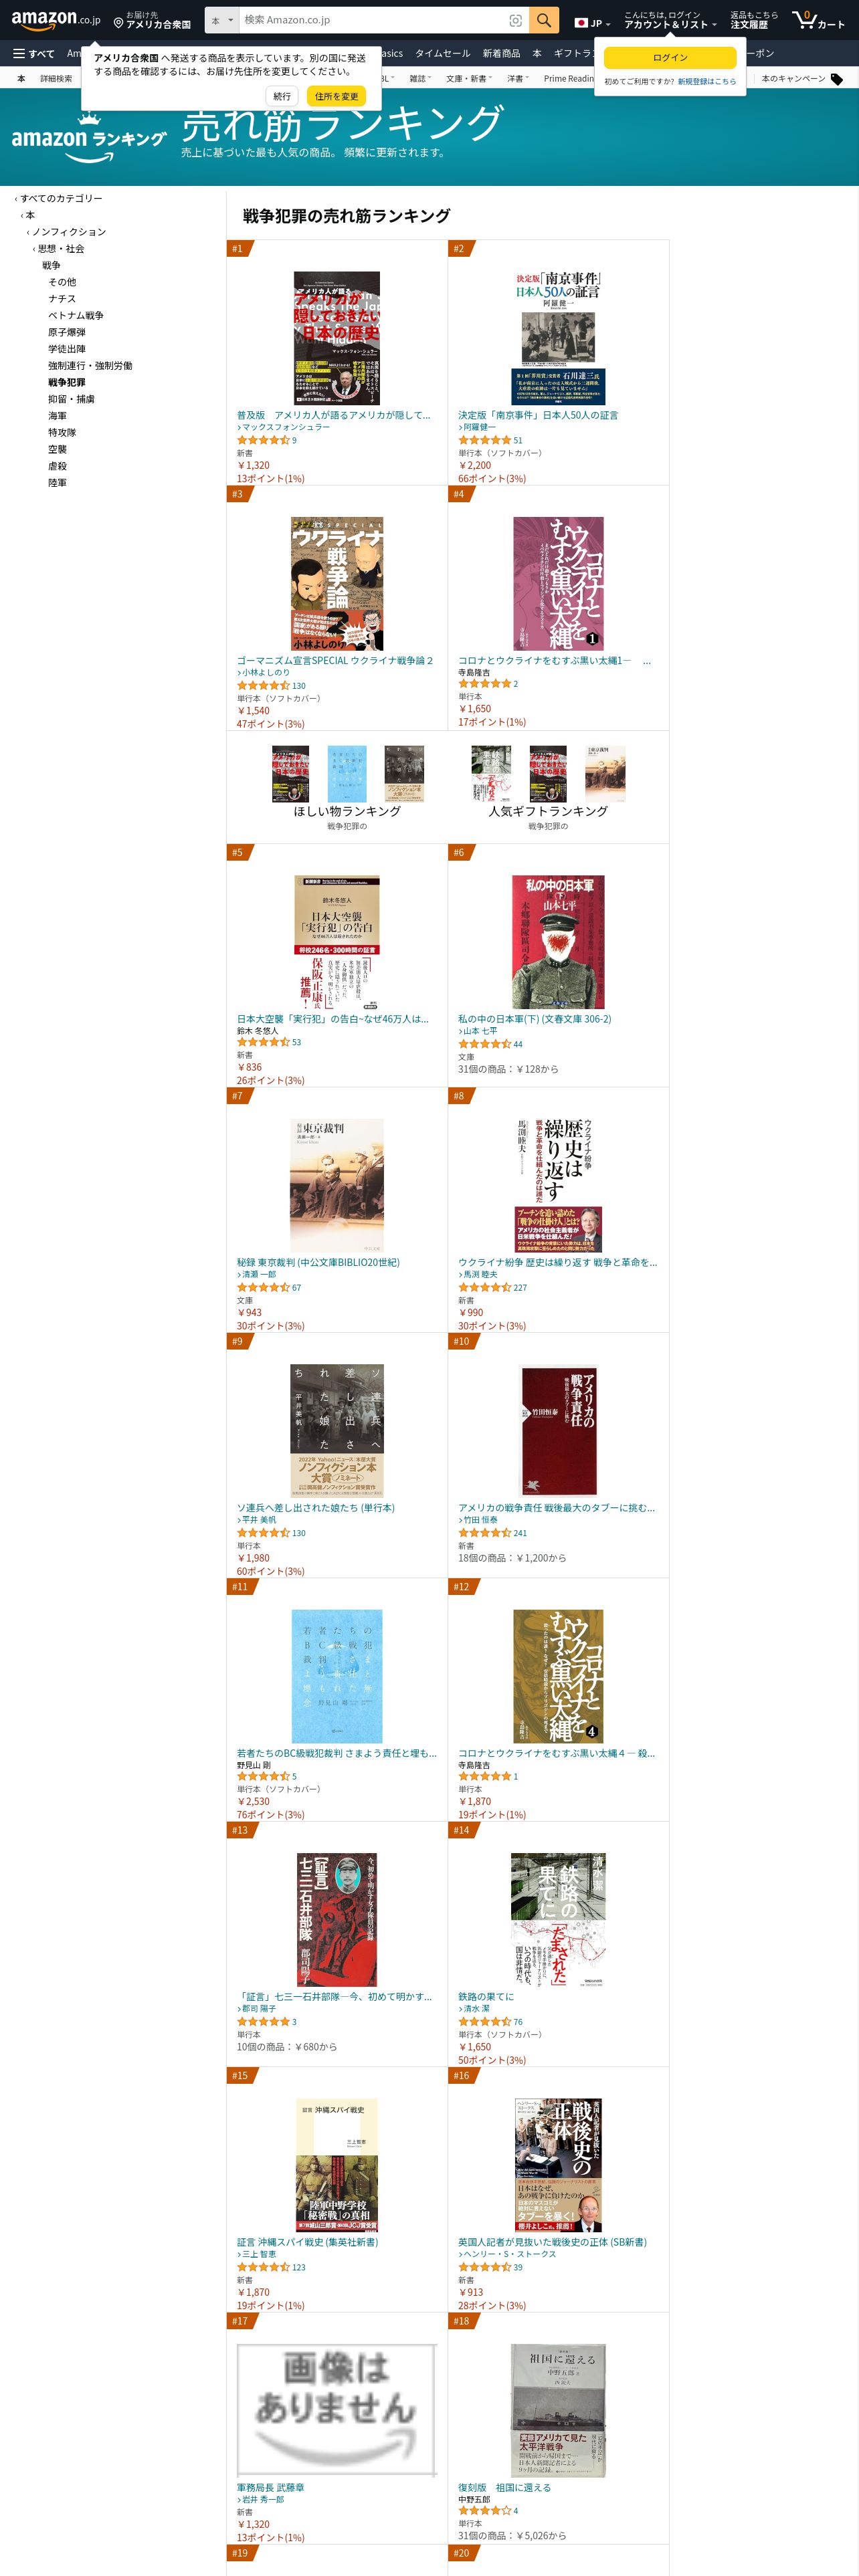Click the 続行 button in the popup
859x2576 pixels.
tap(282, 96)
